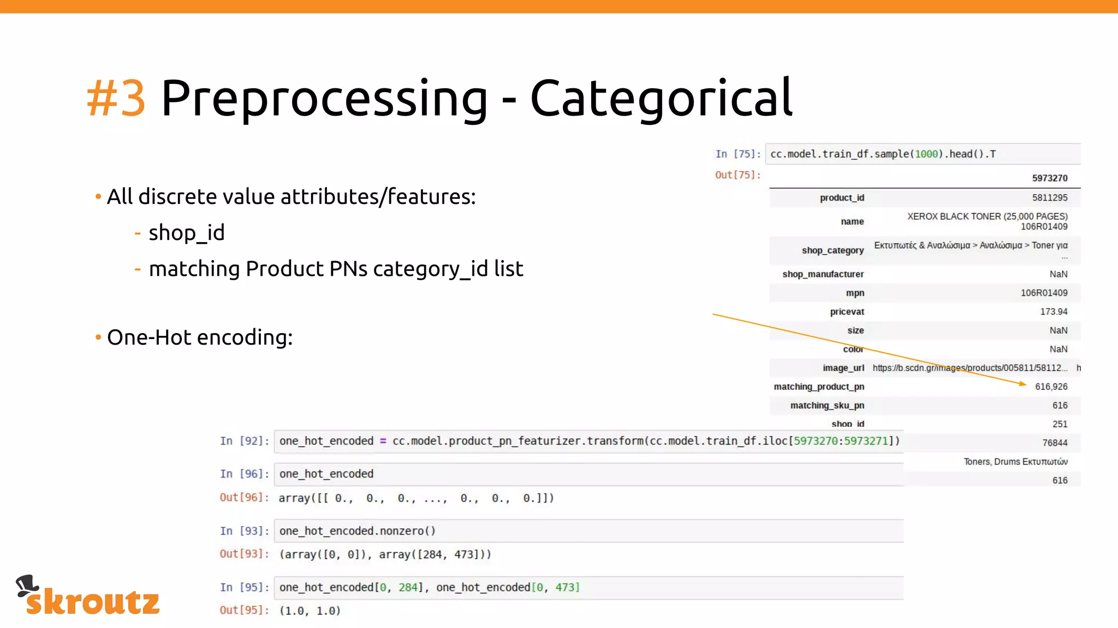
Task: Click the In [92] one_hot_encoded transform cell
Action: [x=588, y=441]
